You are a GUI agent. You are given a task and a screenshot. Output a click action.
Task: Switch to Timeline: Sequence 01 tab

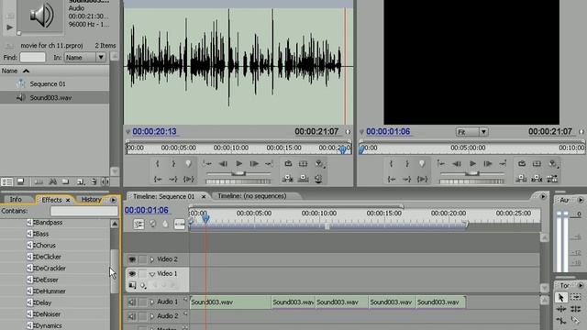click(x=163, y=196)
